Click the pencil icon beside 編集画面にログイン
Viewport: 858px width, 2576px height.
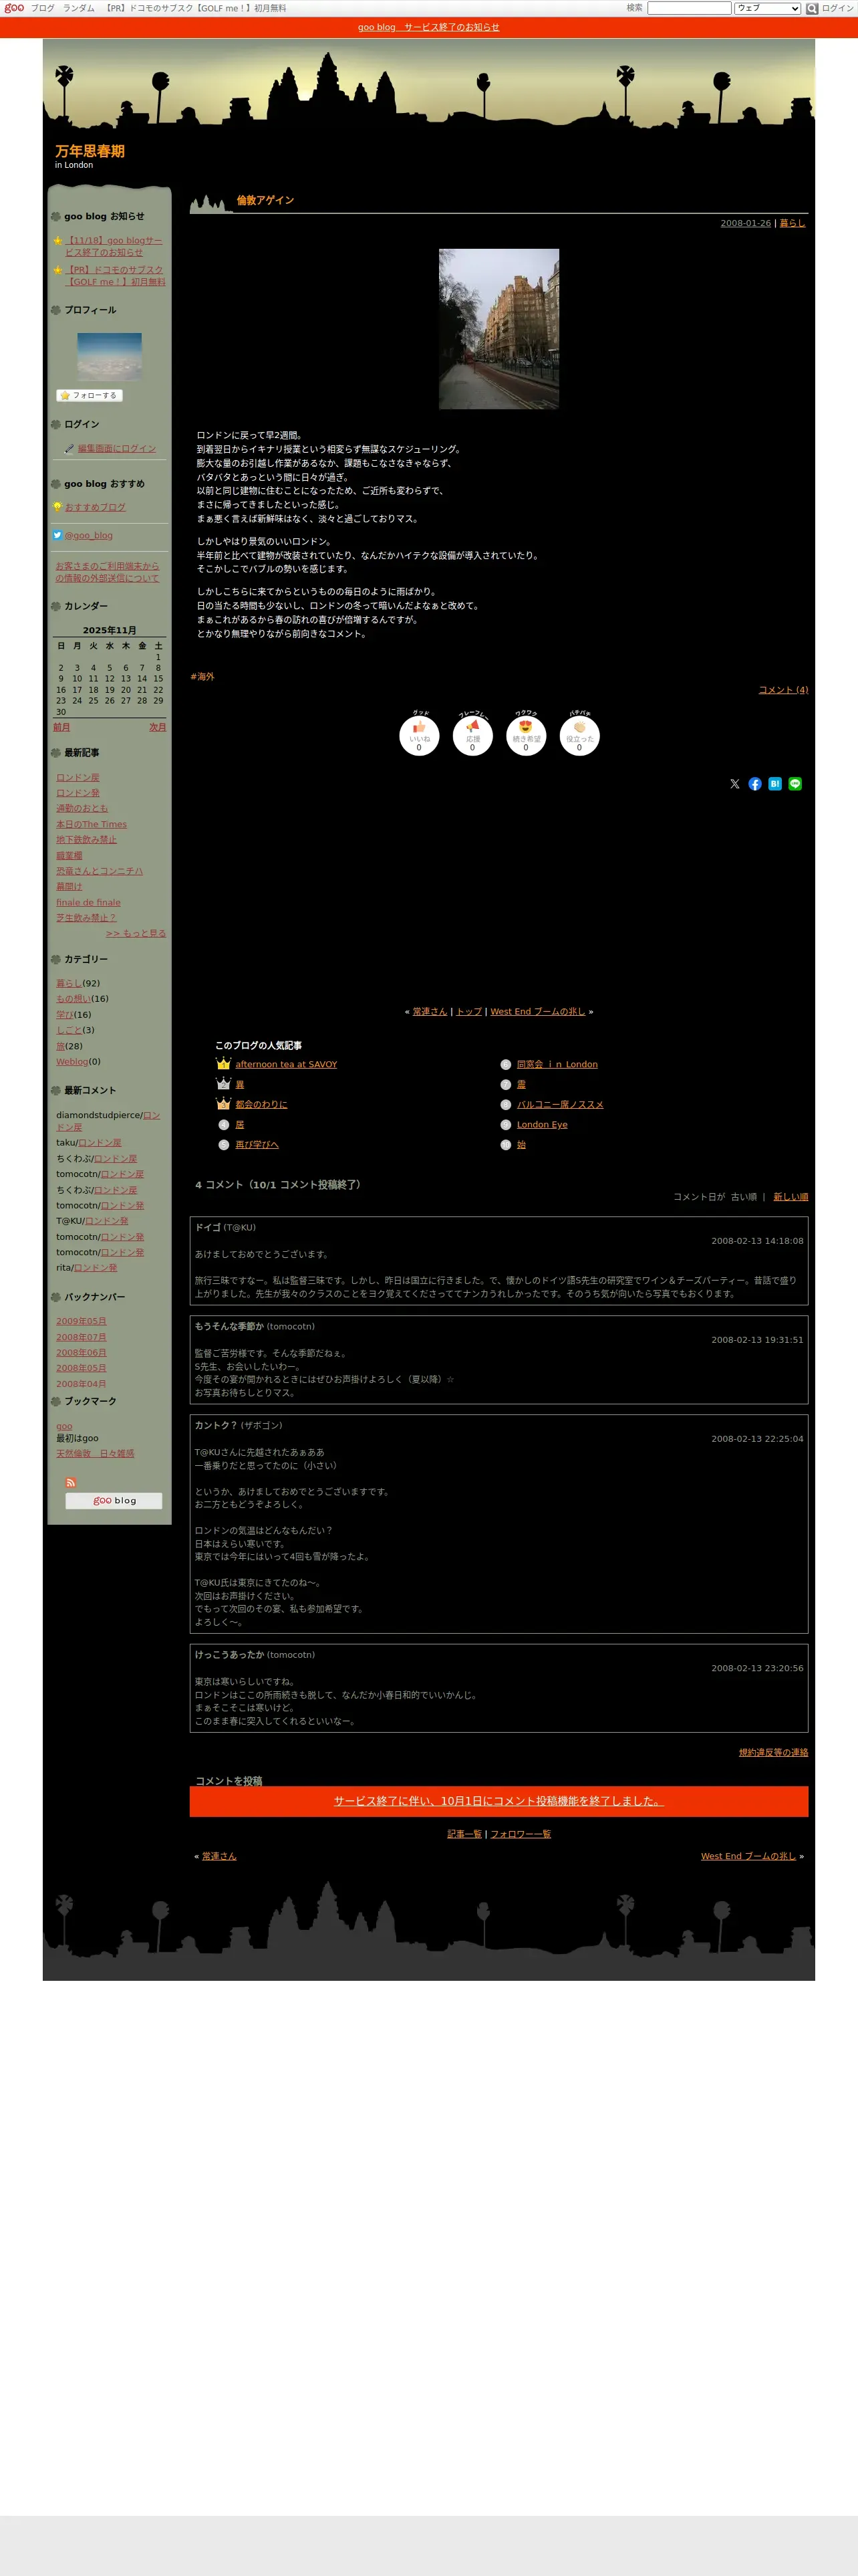click(69, 449)
